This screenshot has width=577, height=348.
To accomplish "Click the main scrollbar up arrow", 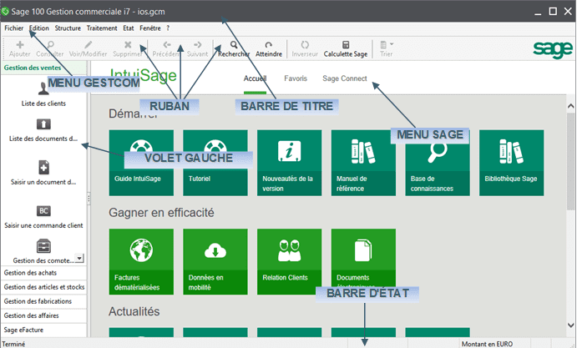I will pos(571,106).
